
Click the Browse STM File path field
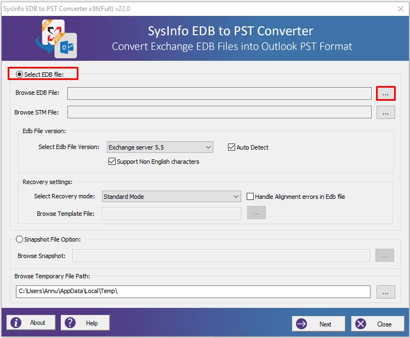219,112
